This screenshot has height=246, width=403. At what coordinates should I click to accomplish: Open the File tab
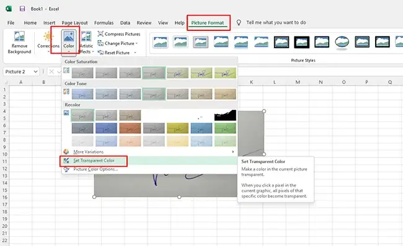(11, 22)
